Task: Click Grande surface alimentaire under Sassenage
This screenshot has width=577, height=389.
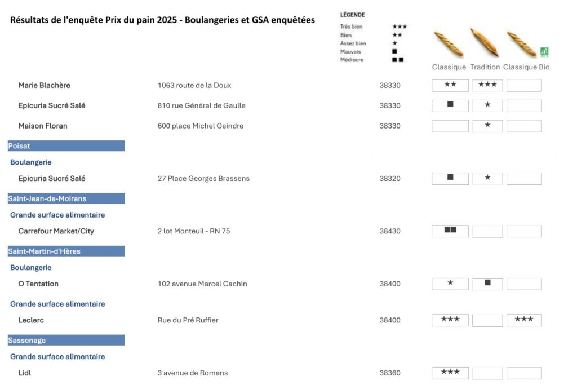Action: [x=57, y=357]
